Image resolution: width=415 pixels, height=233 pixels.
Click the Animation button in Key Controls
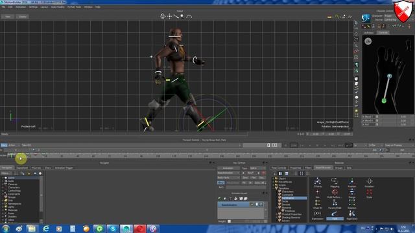(x=228, y=168)
